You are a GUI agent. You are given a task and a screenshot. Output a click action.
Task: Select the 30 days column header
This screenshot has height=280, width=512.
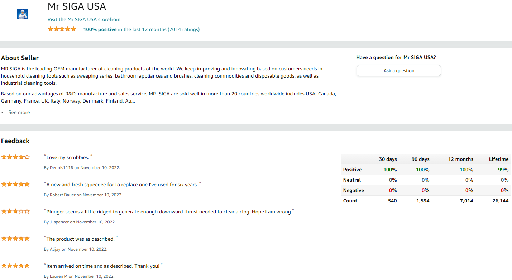(x=388, y=159)
